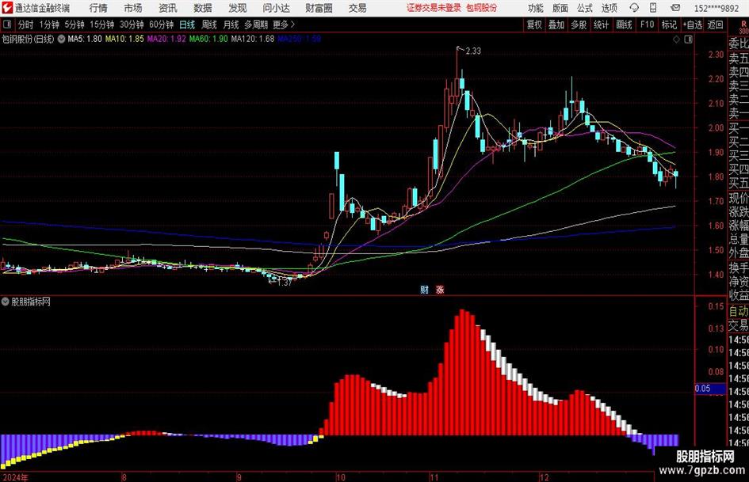Open the 数据 menu
Viewport: 749px width, 482px height.
pyautogui.click(x=203, y=8)
